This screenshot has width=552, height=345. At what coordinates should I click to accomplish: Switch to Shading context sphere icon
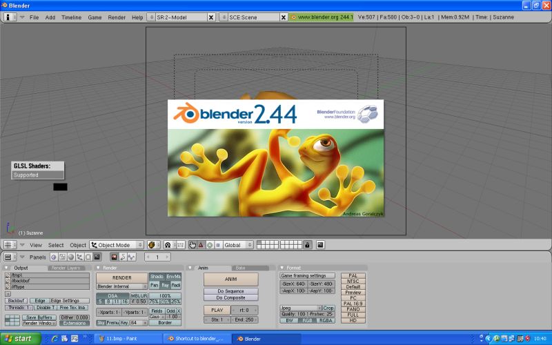(x=71, y=257)
